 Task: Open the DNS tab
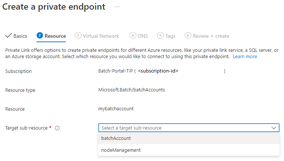(x=143, y=36)
